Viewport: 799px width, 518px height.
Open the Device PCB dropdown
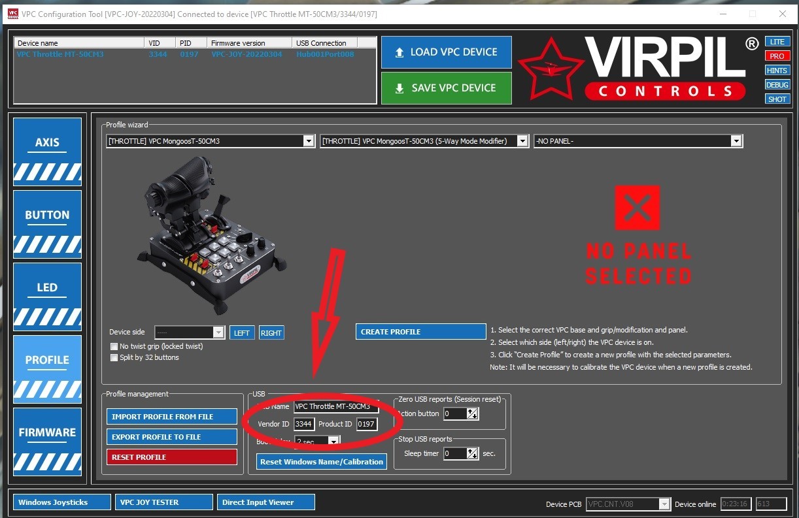pyautogui.click(x=628, y=504)
